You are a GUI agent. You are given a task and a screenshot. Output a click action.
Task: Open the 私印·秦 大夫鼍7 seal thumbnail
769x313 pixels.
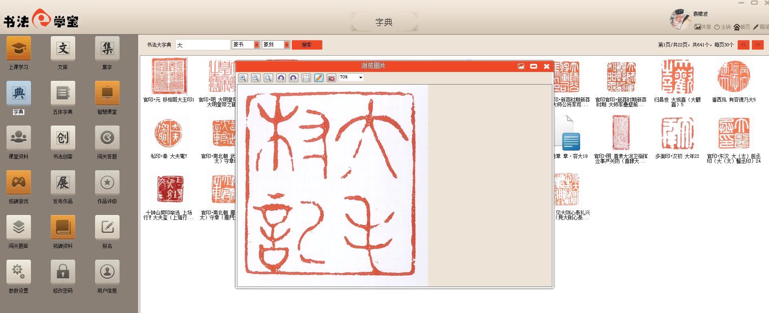[169, 133]
